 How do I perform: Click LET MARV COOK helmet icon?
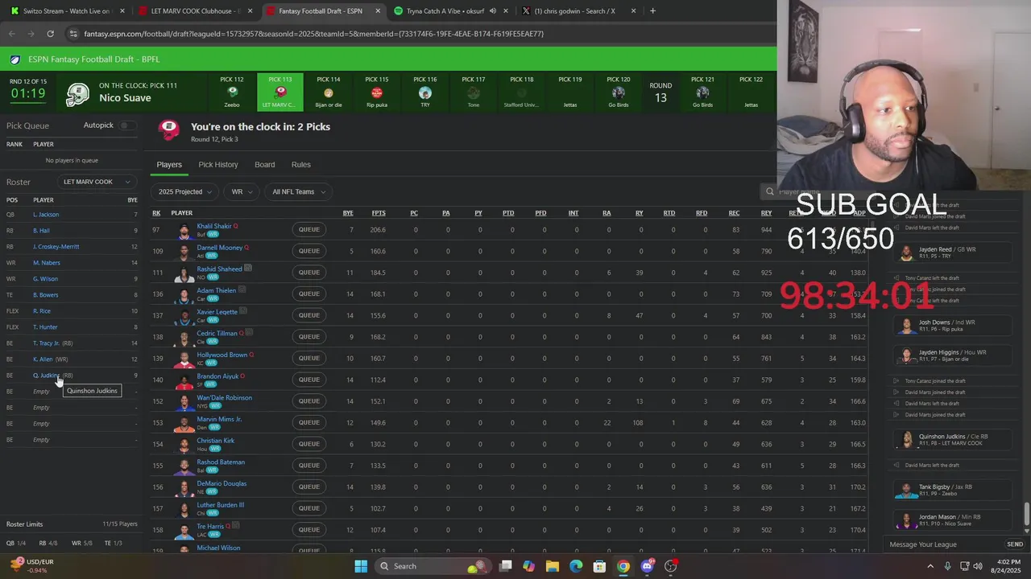coord(169,129)
